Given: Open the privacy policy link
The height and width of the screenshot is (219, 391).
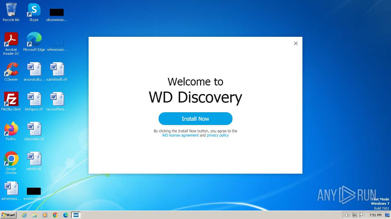Looking at the screenshot, I should [218, 135].
